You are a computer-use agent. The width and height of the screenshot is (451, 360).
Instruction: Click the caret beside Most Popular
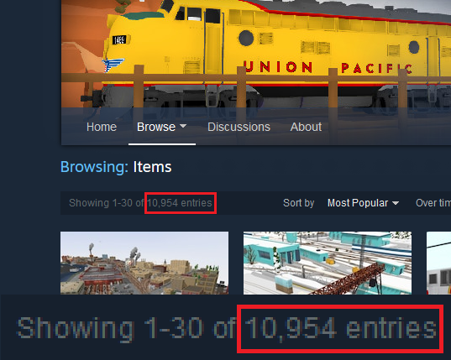pyautogui.click(x=396, y=203)
